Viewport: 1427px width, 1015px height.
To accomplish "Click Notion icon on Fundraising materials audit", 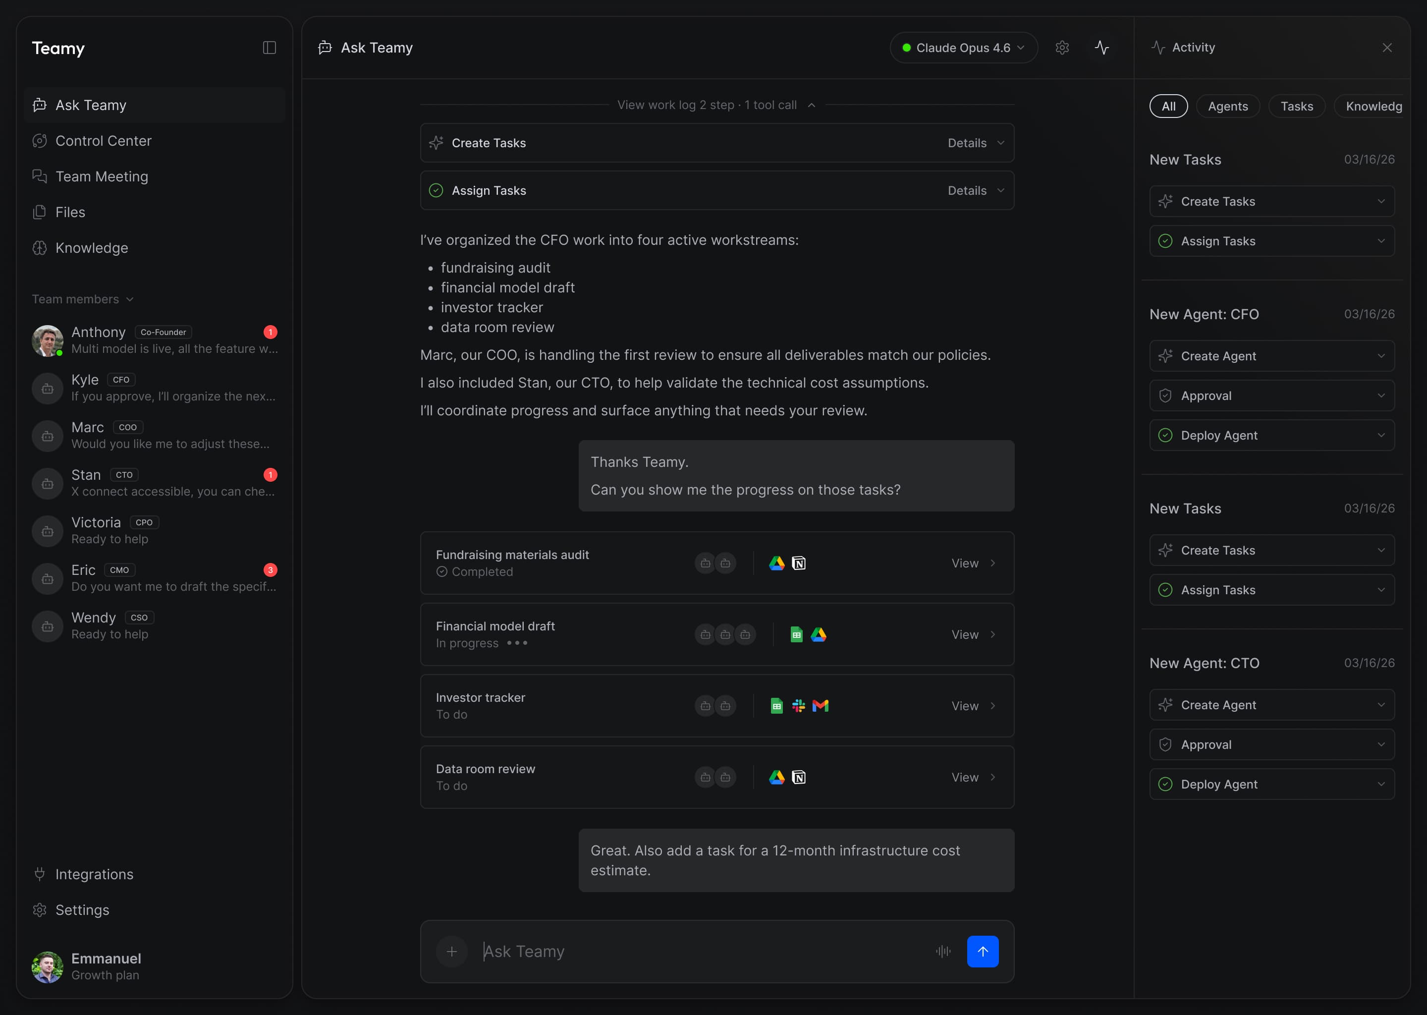I will click(798, 563).
